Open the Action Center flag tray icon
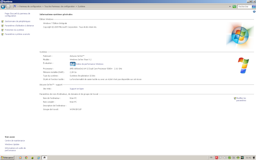 point(221,158)
